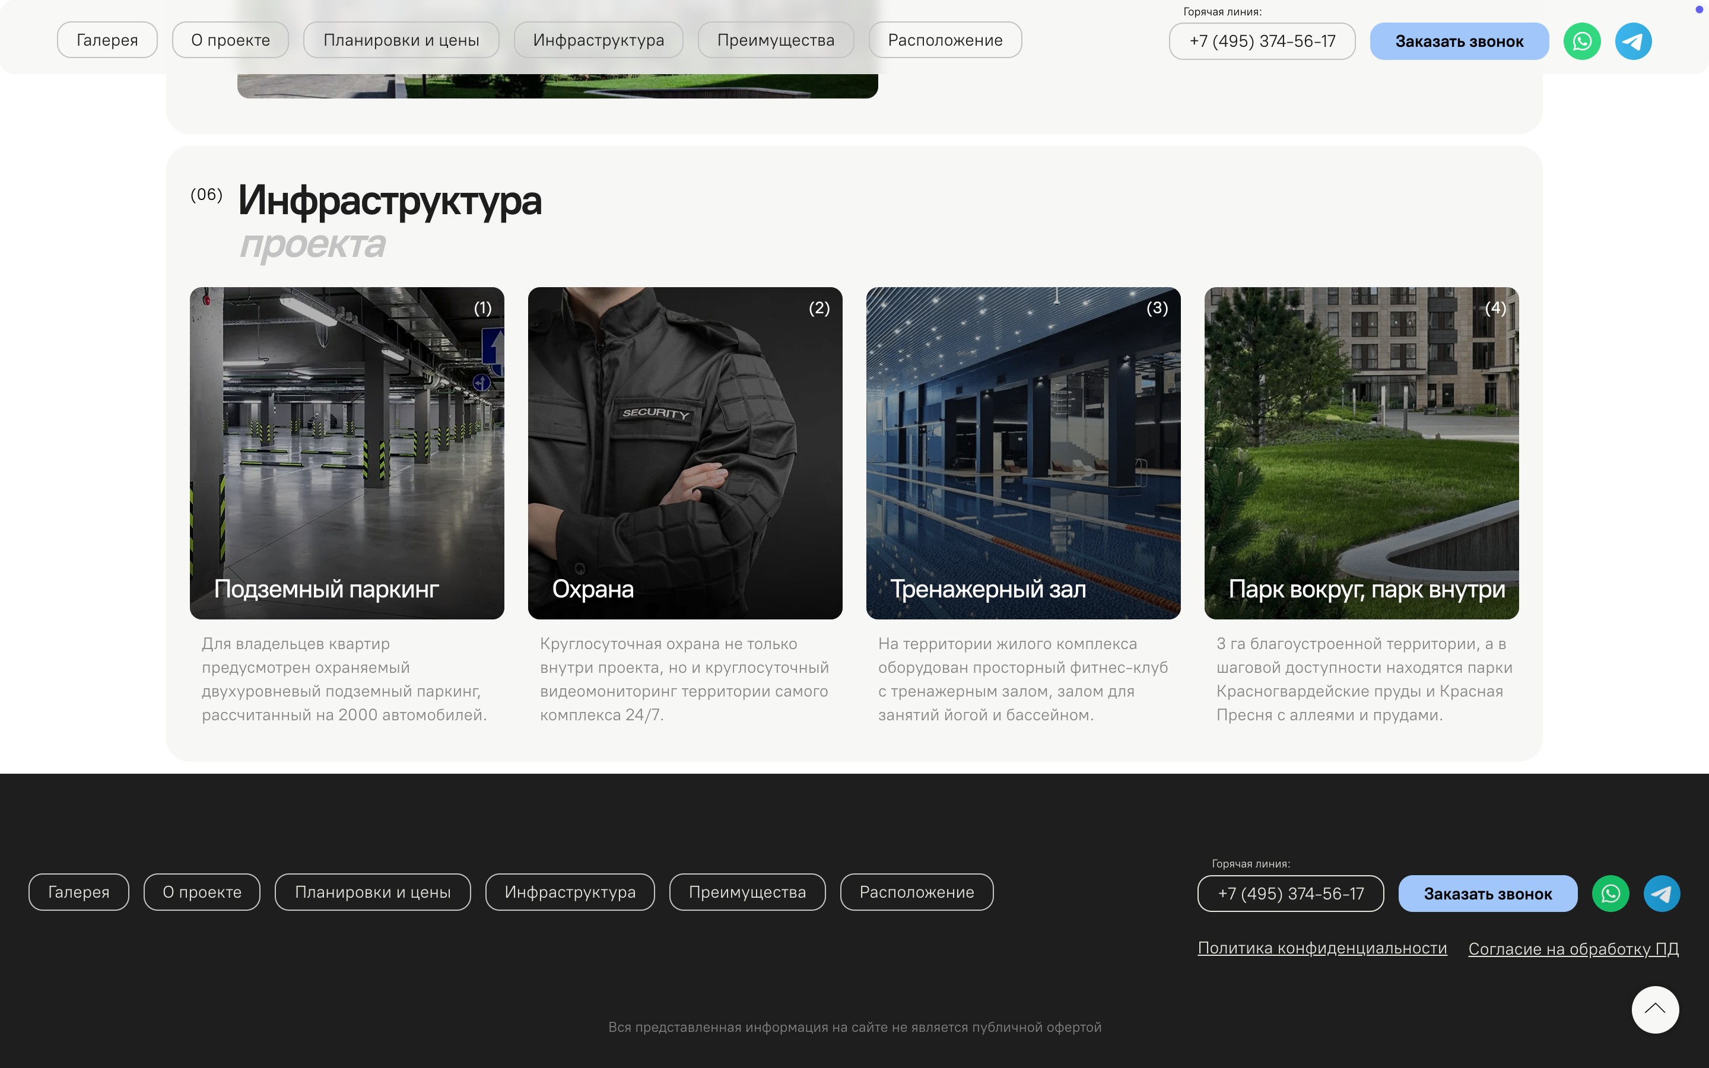Open the Парк вокруг, парк внутри card
1709x1068 pixels.
click(x=1361, y=453)
